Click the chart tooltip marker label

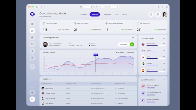[96, 55]
